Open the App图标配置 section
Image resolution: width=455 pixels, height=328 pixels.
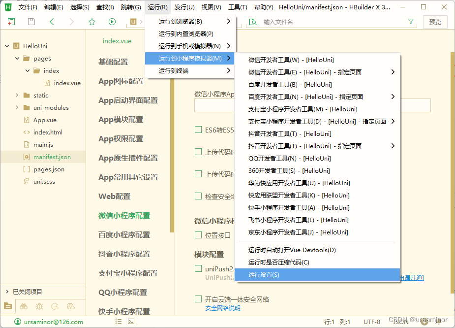point(121,81)
